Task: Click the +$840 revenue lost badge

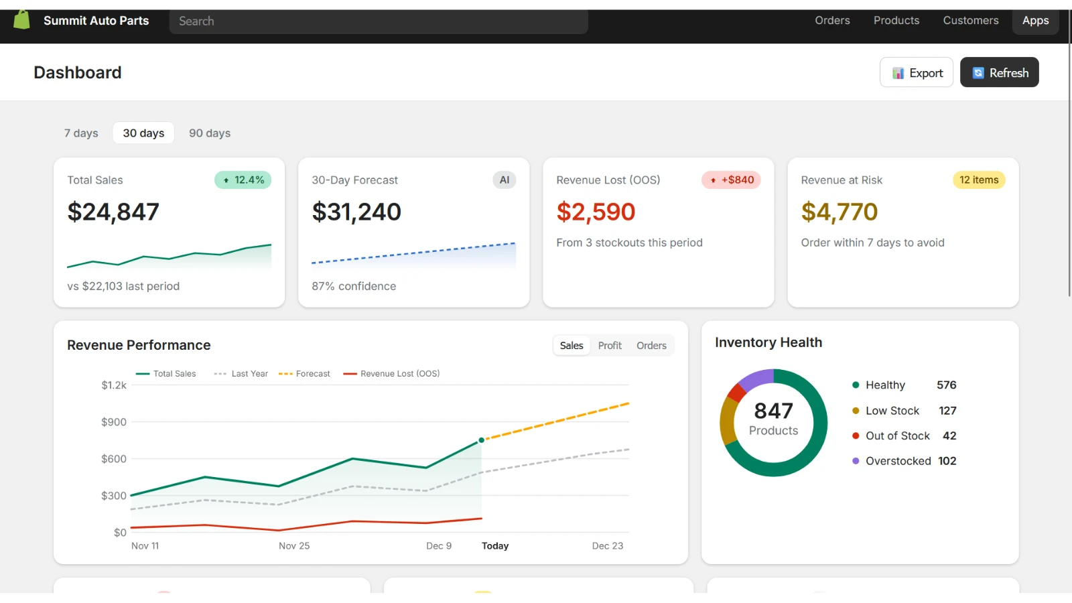Action: coord(731,180)
